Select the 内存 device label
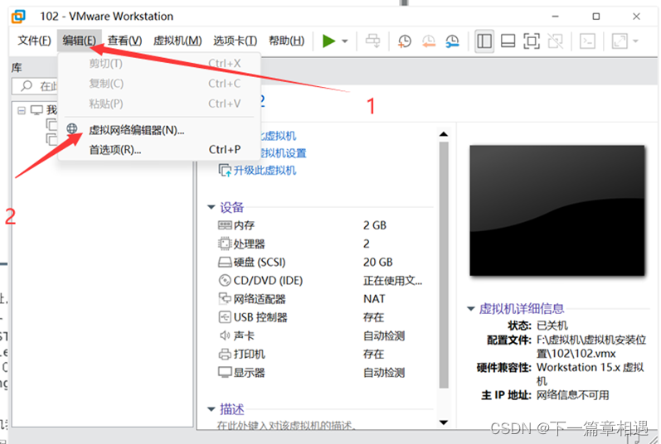 [244, 225]
